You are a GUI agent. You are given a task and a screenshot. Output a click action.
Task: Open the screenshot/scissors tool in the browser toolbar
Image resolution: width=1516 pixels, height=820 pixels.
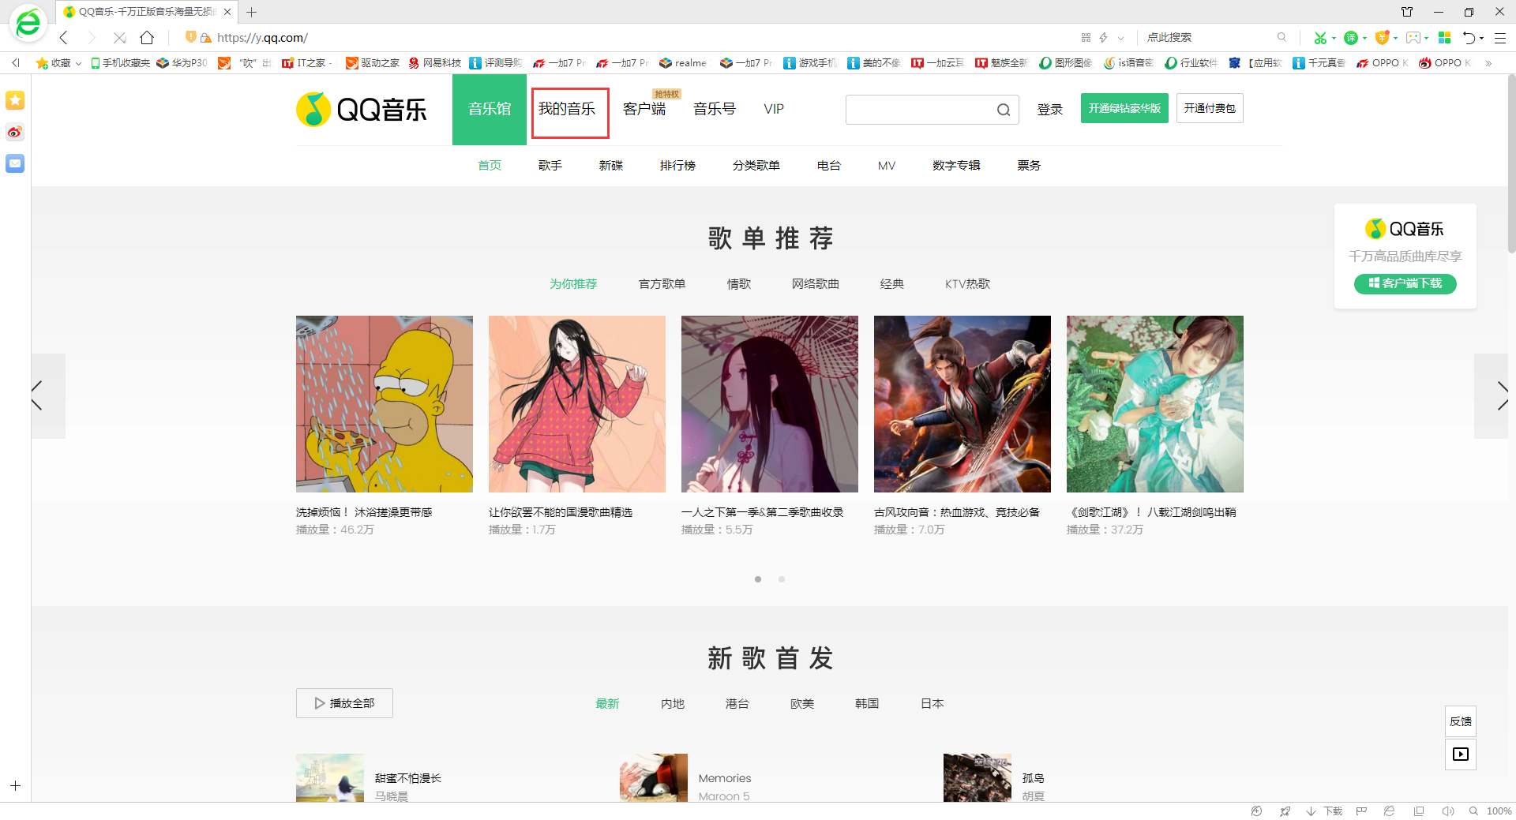click(x=1320, y=38)
